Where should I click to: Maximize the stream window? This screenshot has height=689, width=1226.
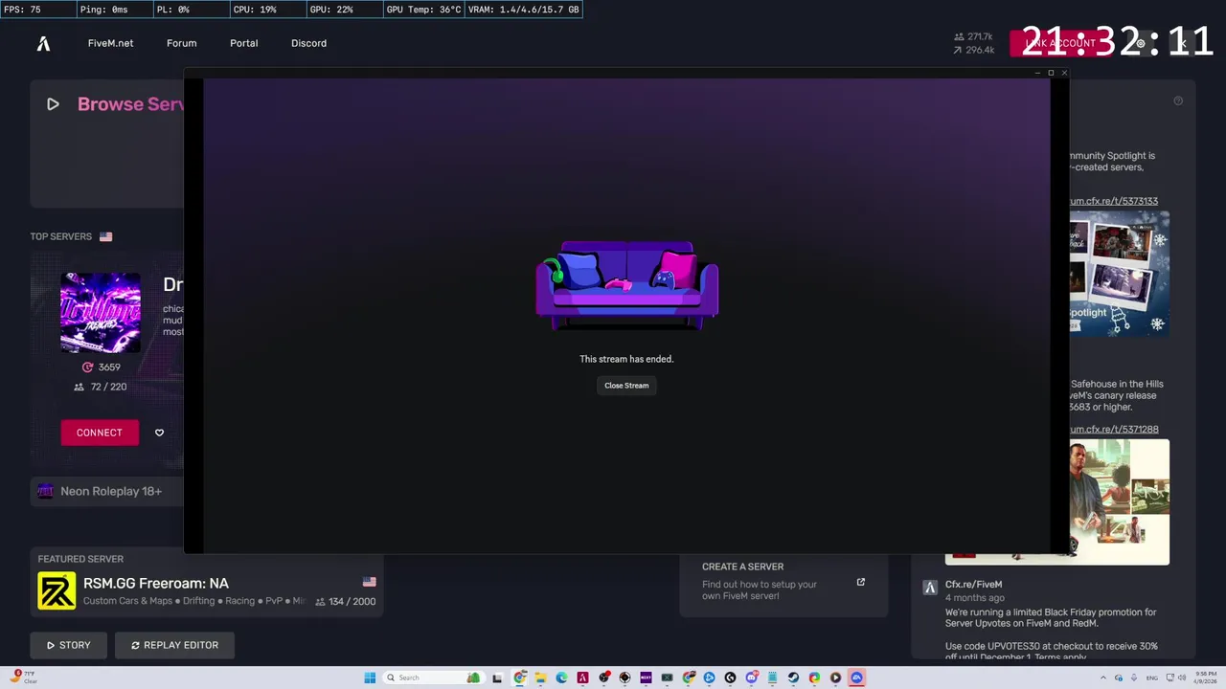point(1051,73)
